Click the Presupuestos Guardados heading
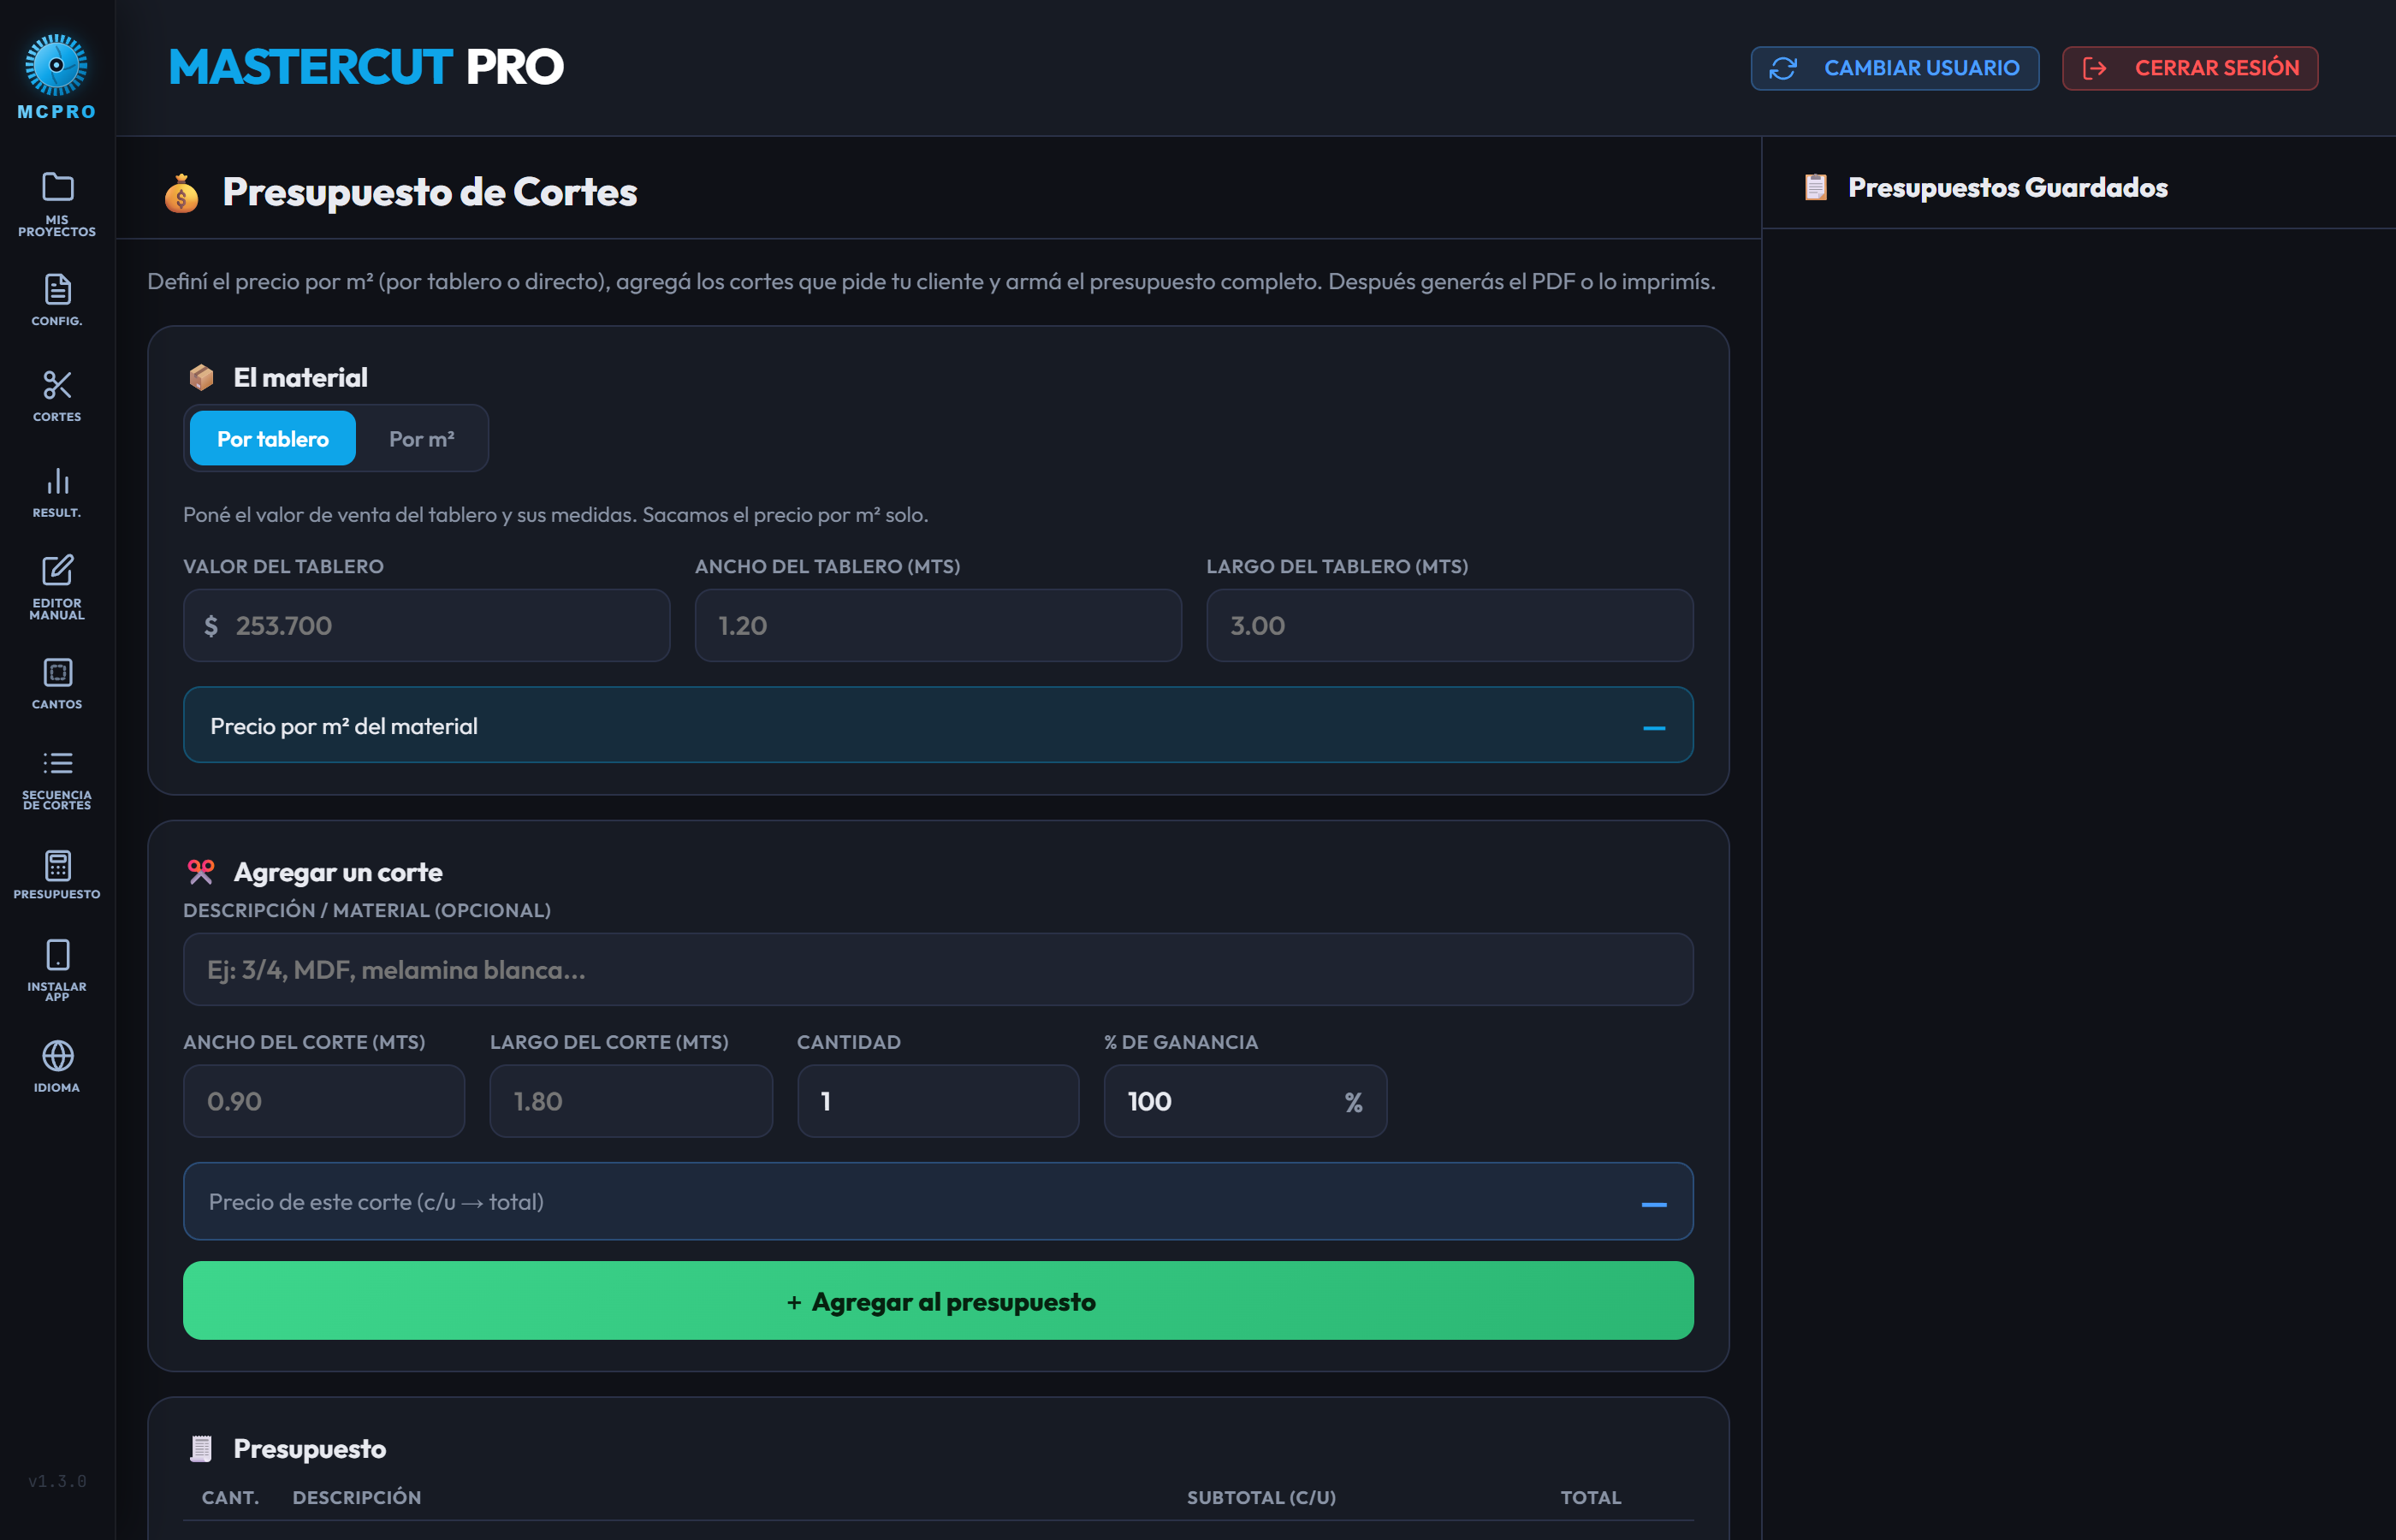Viewport: 2396px width, 1540px height. point(2007,187)
